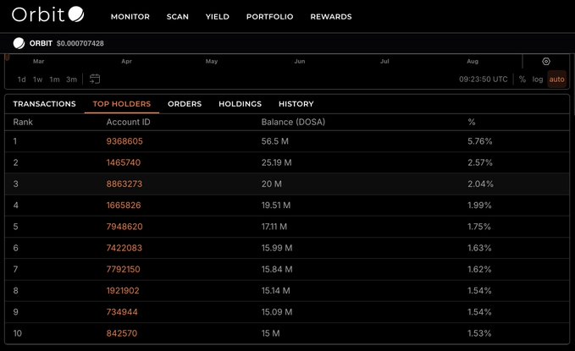Image resolution: width=575 pixels, height=351 pixels.
Task: Click the 17.11 M balance cell
Action: [274, 227]
